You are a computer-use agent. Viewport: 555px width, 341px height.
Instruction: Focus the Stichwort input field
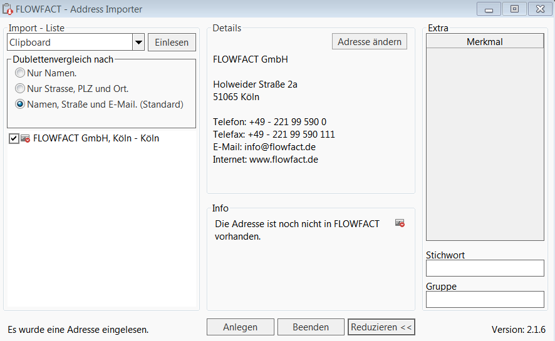pos(485,268)
